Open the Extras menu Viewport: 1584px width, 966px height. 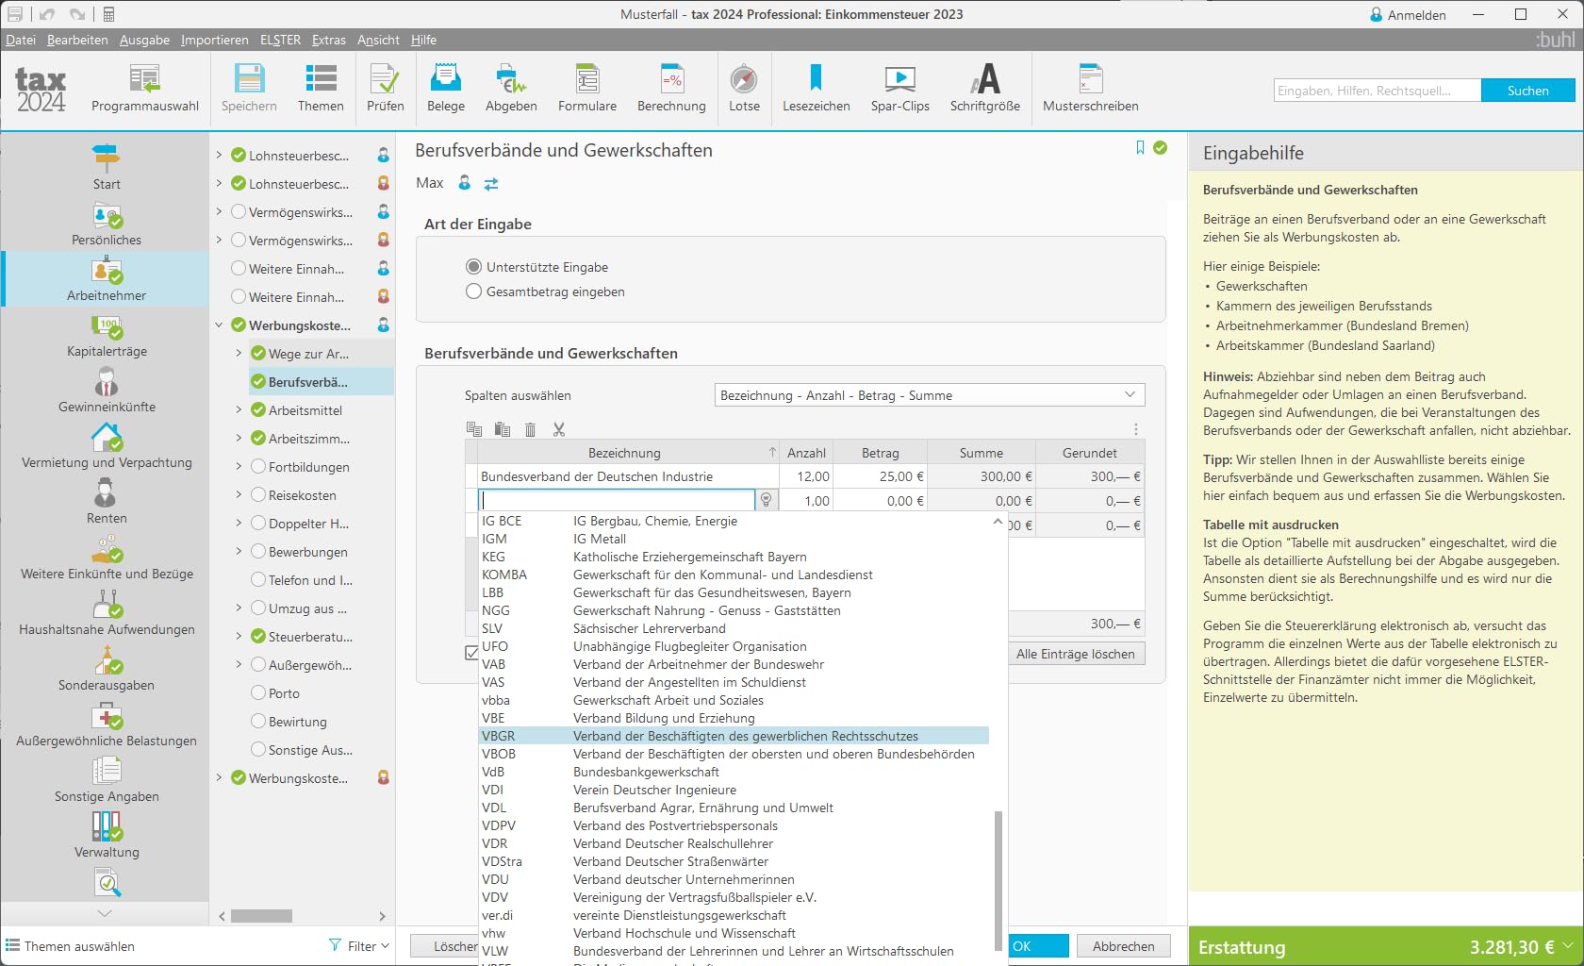pyautogui.click(x=329, y=40)
